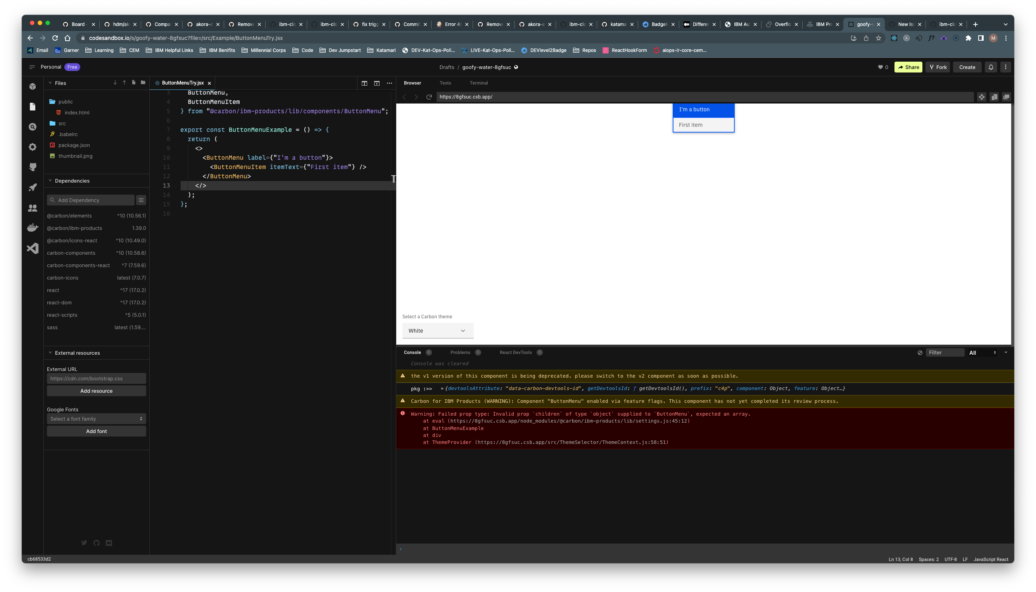Switch to the Terminal tab
This screenshot has height=592, width=1036.
478,83
